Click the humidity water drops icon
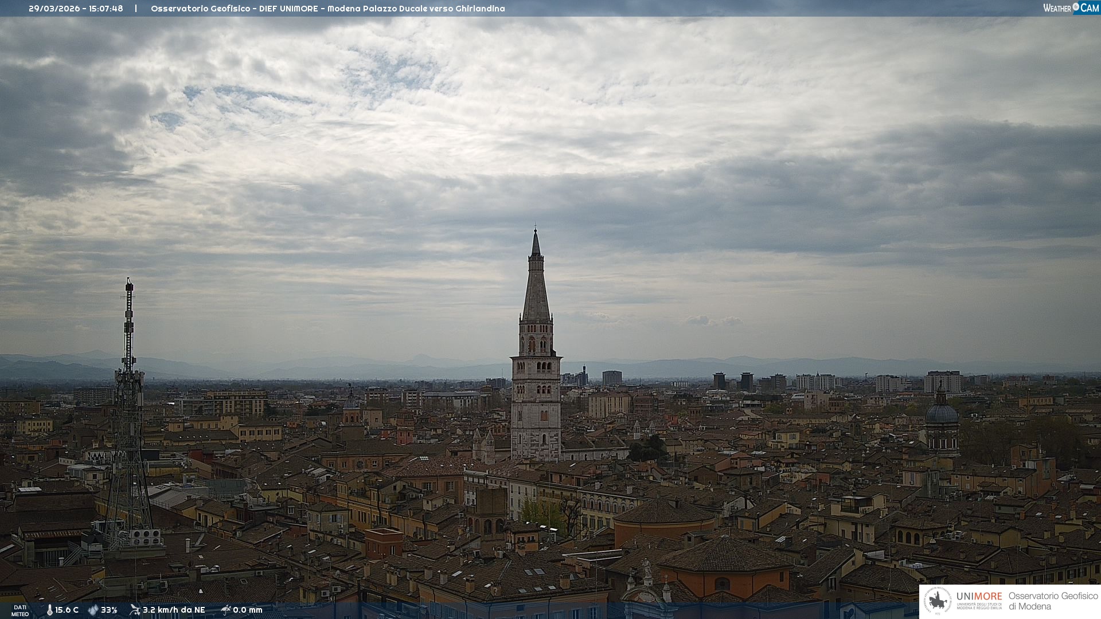1101x619 pixels. click(x=93, y=610)
